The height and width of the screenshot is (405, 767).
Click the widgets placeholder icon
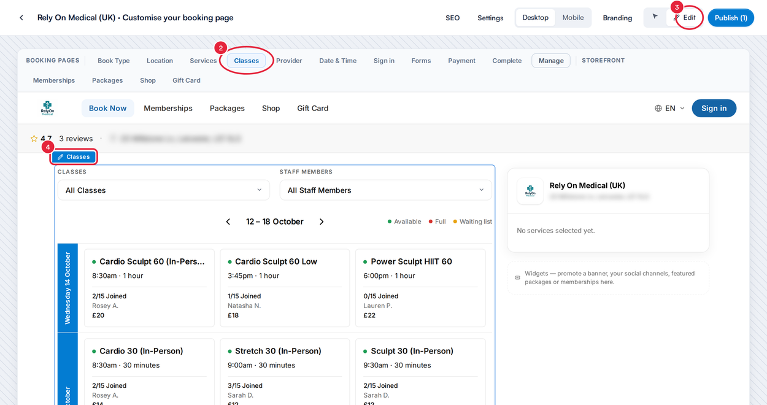(x=517, y=278)
